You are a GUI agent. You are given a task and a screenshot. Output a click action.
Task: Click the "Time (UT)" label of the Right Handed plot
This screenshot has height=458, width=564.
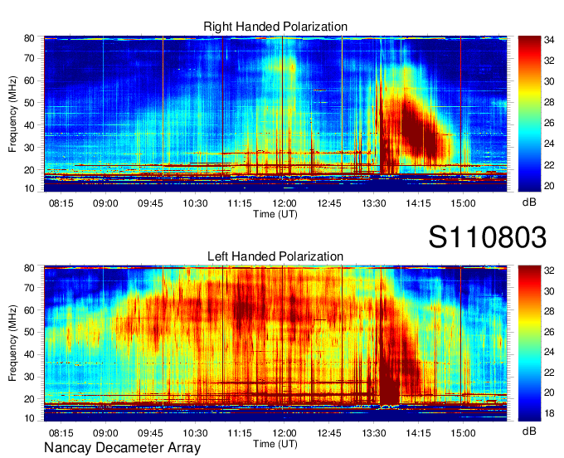[x=275, y=214]
